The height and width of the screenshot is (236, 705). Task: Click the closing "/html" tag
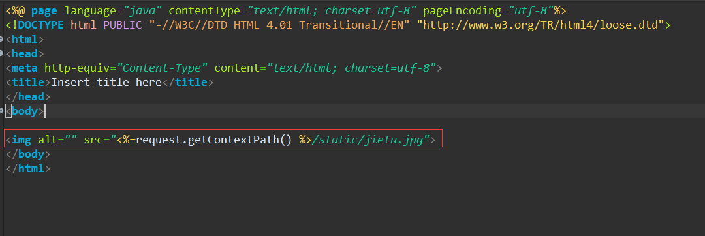(28, 169)
